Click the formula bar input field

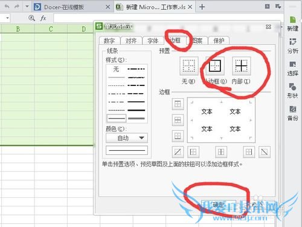pyautogui.click(x=169, y=18)
